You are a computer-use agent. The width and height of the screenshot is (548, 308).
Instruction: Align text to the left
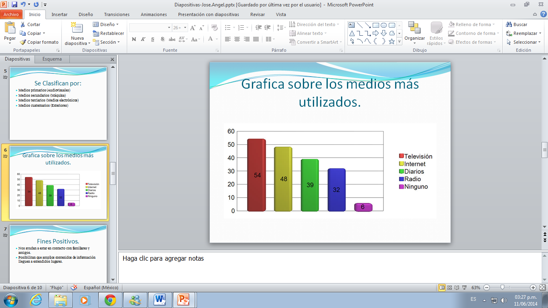click(228, 39)
